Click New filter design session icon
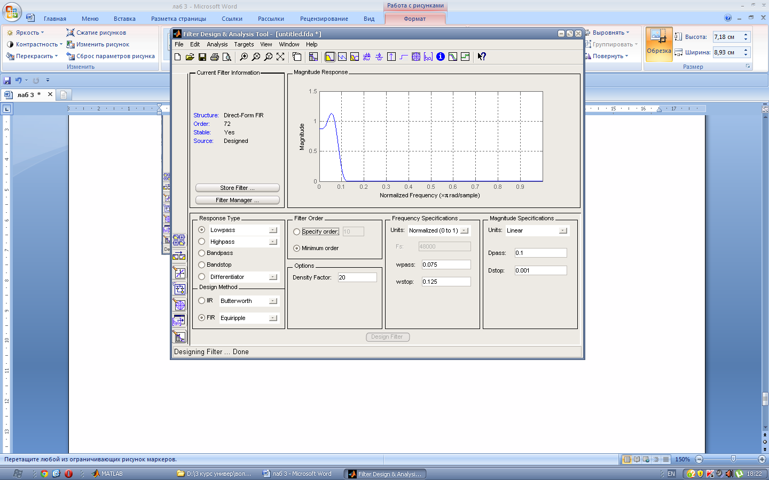The image size is (769, 480). pos(178,57)
